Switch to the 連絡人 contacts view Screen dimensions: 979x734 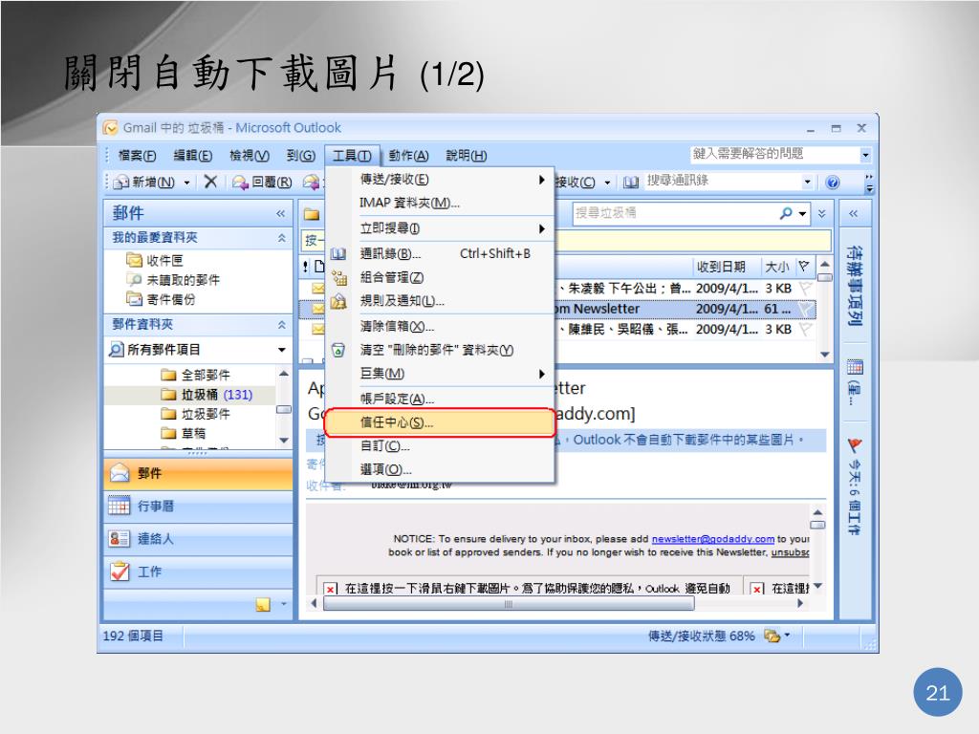coord(198,539)
